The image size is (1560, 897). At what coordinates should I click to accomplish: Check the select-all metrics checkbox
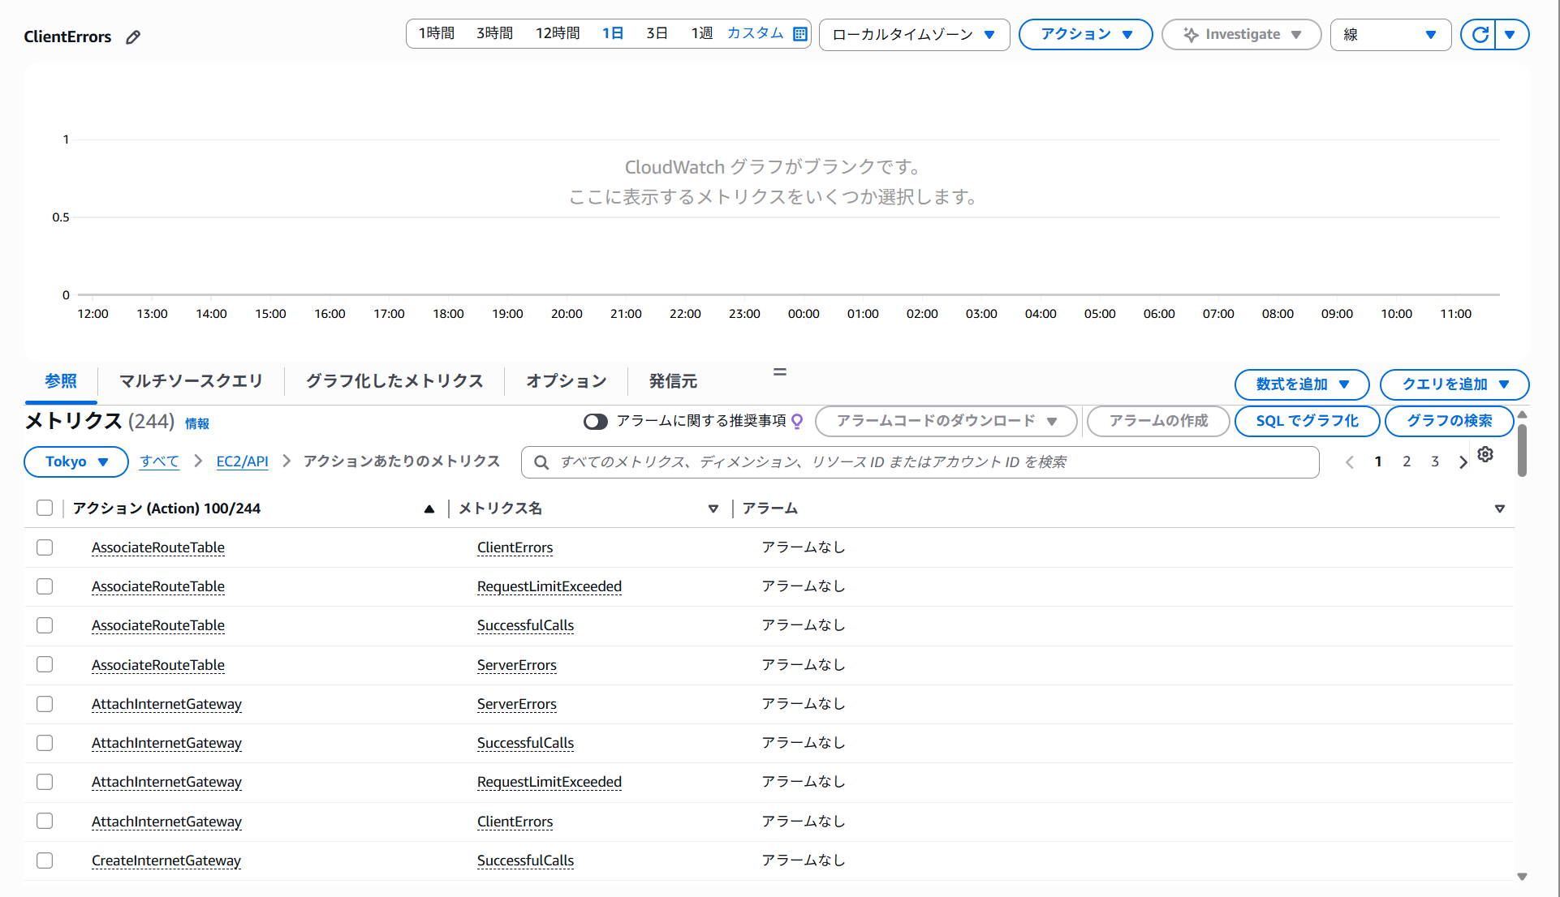coord(45,508)
